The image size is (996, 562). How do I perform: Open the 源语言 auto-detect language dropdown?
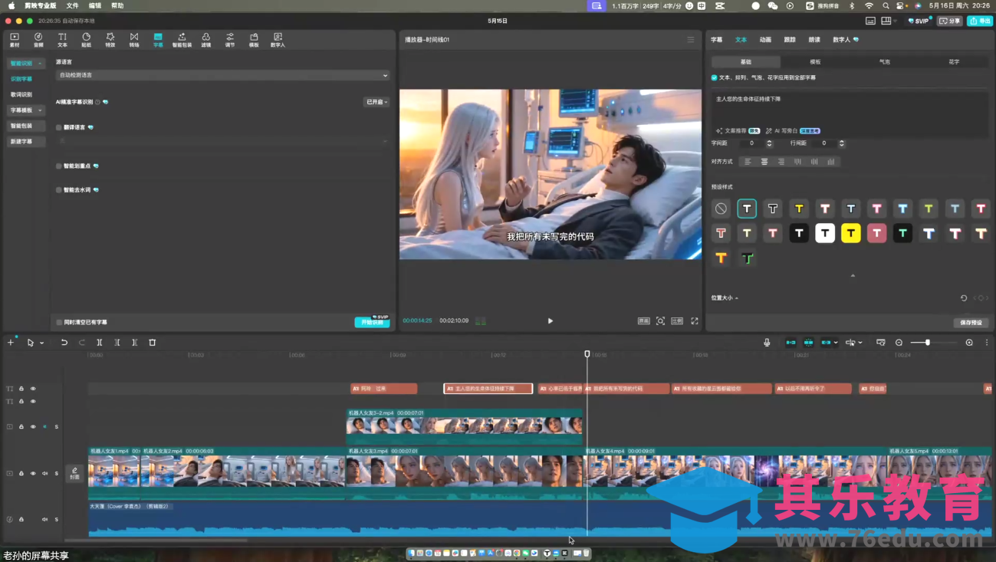[222, 75]
